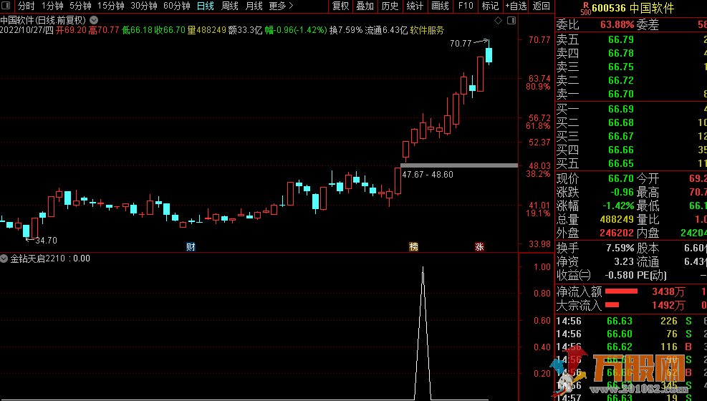Toggle the side panel icon above chart

point(511,20)
